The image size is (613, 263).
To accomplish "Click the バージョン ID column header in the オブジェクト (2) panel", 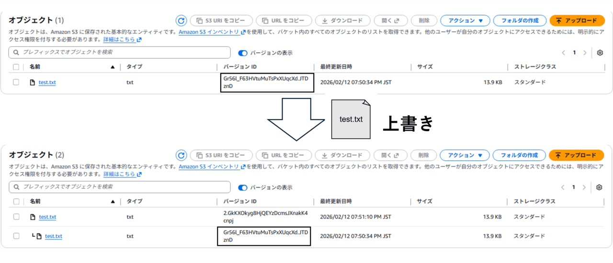I will [240, 201].
